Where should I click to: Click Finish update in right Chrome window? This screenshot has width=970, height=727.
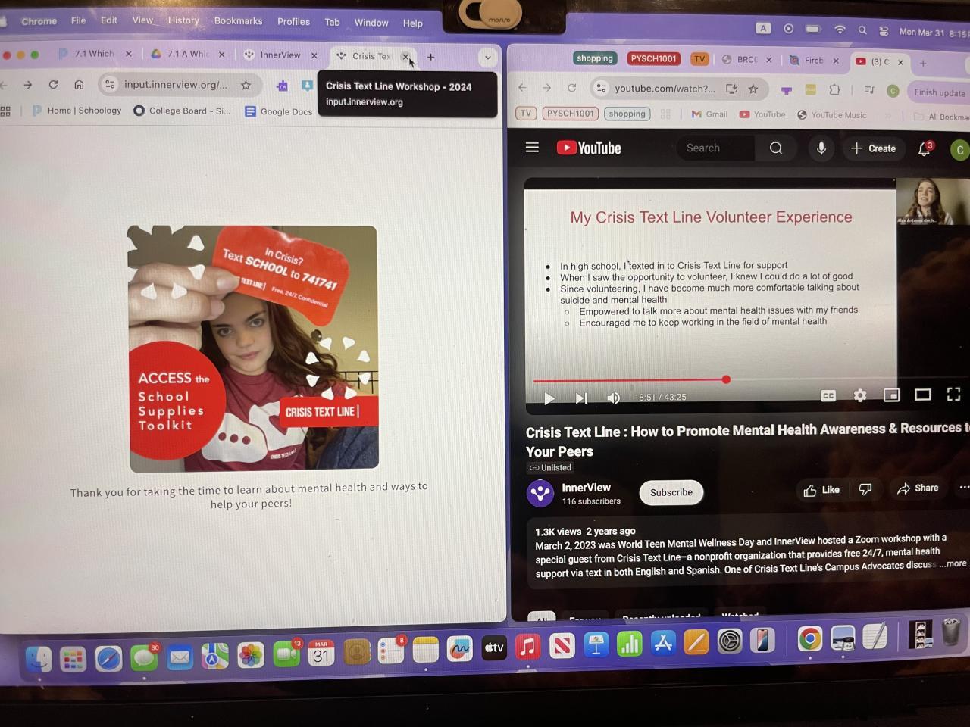click(939, 92)
